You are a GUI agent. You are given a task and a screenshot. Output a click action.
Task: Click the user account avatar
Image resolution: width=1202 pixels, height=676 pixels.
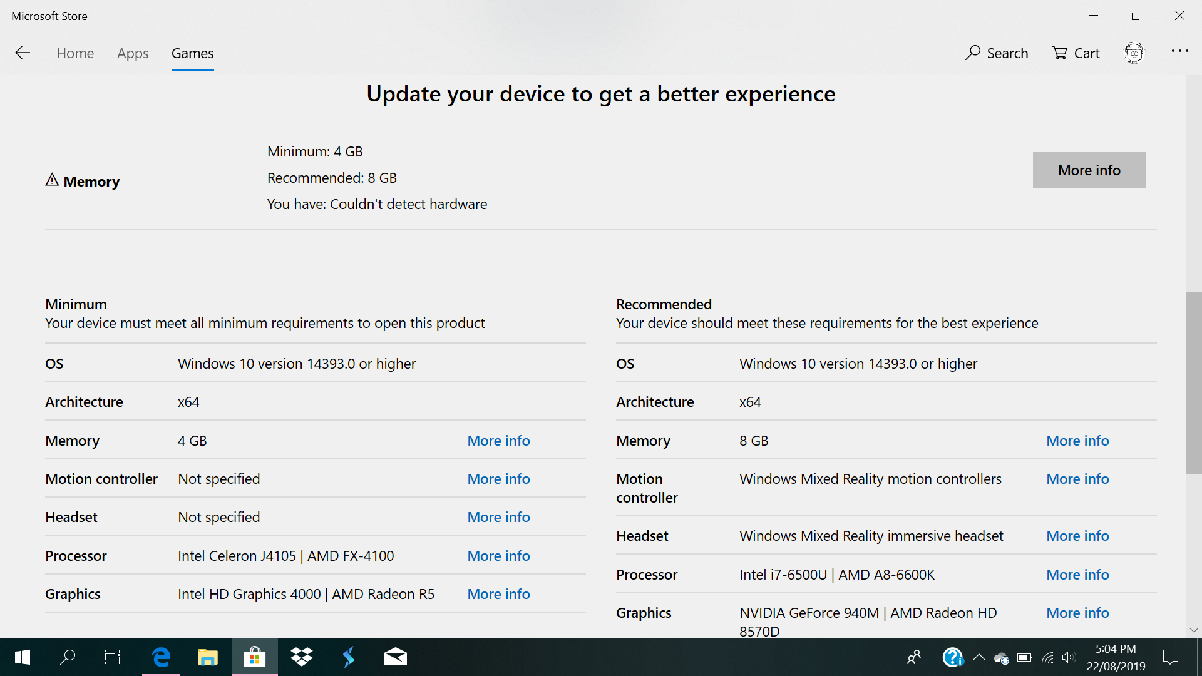(1134, 53)
